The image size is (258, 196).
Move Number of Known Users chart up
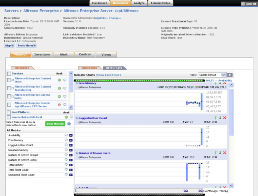pyautogui.click(x=215, y=153)
